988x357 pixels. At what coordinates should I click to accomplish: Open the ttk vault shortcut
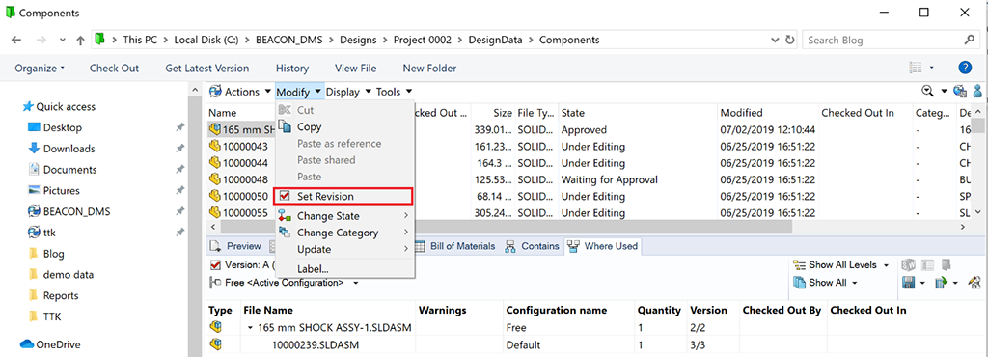click(x=48, y=233)
